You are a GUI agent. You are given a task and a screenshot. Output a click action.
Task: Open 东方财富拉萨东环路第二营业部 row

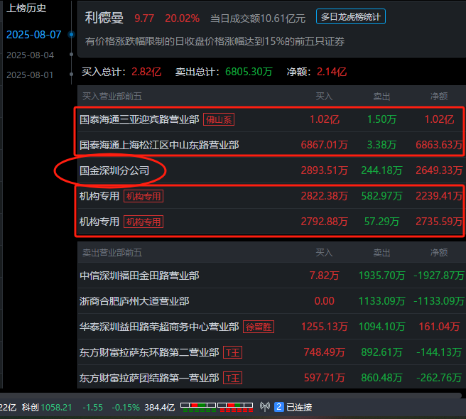(271, 352)
